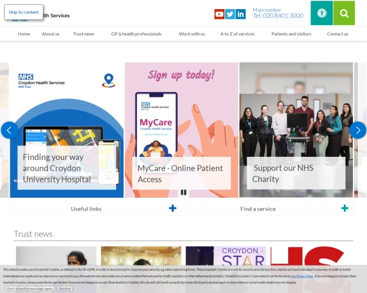Decline analytics cookies
367x293 pixels.
click(65, 289)
